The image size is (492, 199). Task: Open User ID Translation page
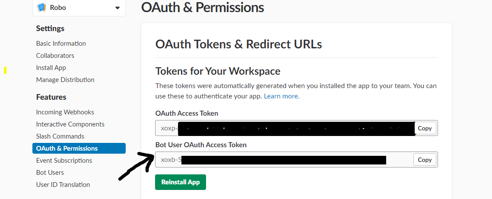coord(63,185)
